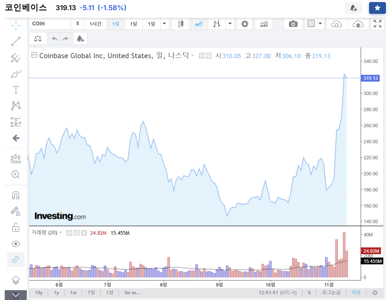
Task: Open volume indicator settings gear
Action: [x=77, y=233]
